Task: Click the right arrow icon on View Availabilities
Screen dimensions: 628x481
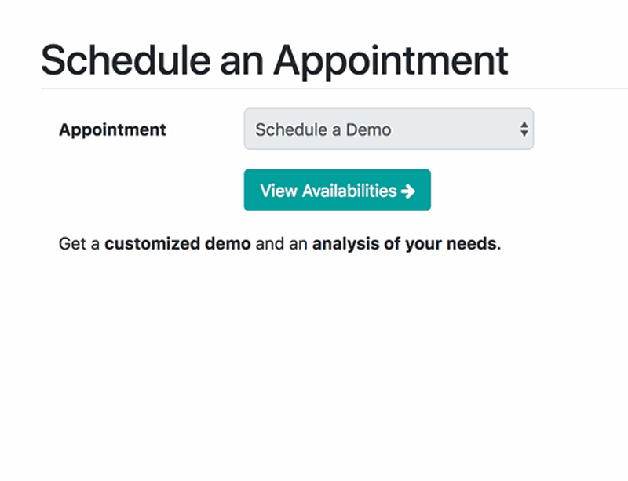Action: point(407,191)
